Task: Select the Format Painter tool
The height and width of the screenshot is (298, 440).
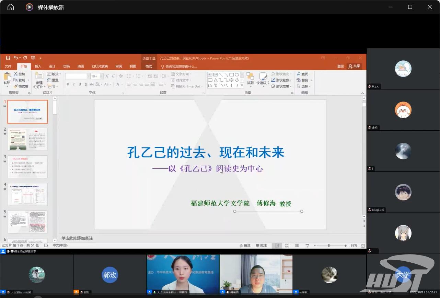Action: point(21,86)
